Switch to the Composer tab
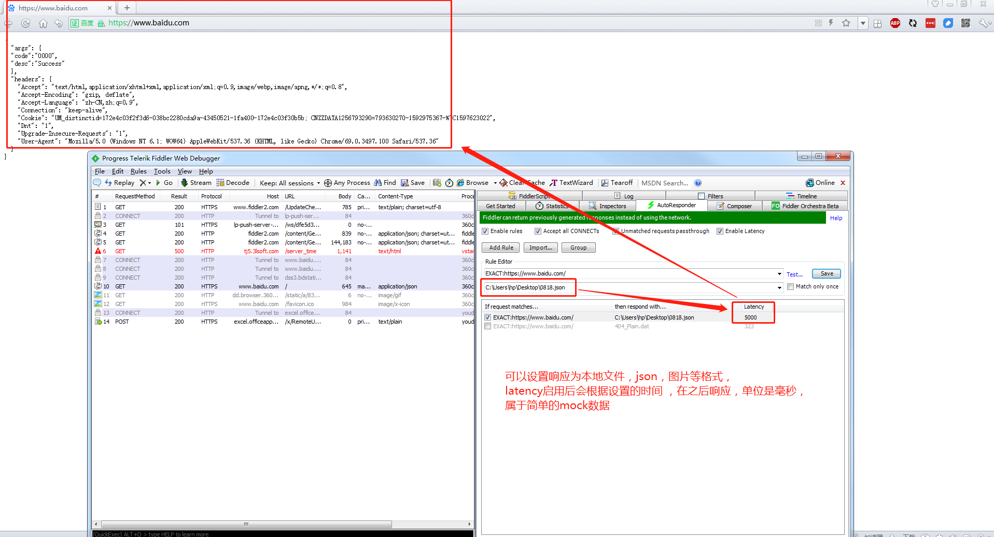 734,206
